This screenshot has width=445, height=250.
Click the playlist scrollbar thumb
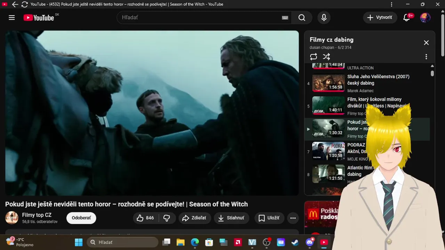point(432,73)
